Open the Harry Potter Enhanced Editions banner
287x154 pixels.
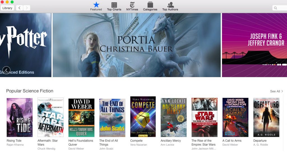coord(26,45)
